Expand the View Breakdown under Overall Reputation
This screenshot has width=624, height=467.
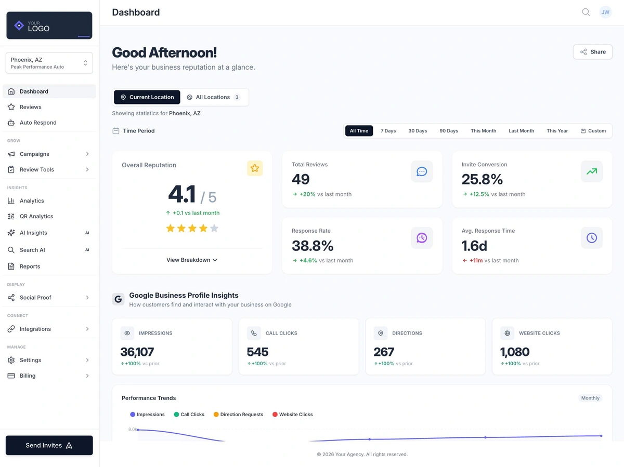click(x=192, y=260)
